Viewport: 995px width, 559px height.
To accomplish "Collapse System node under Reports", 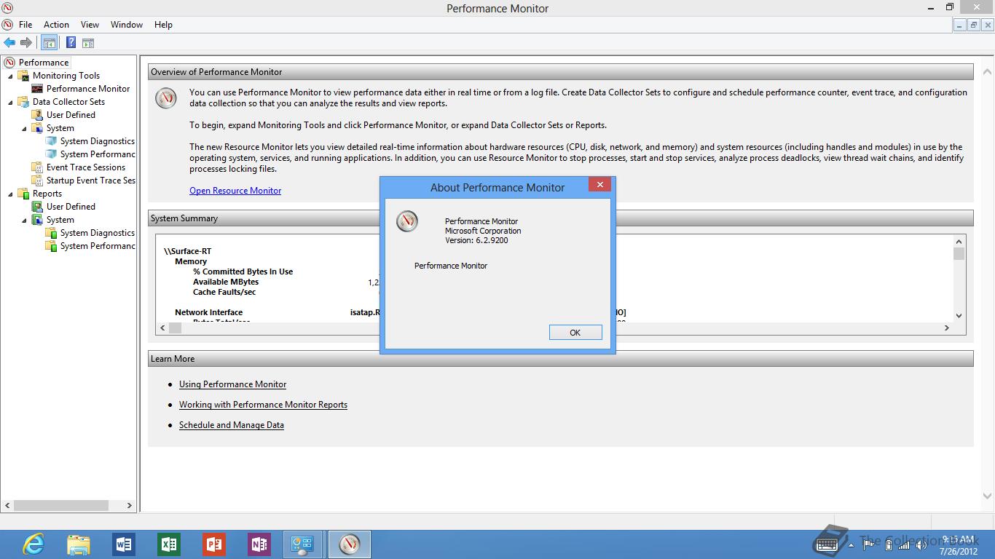I will (24, 220).
